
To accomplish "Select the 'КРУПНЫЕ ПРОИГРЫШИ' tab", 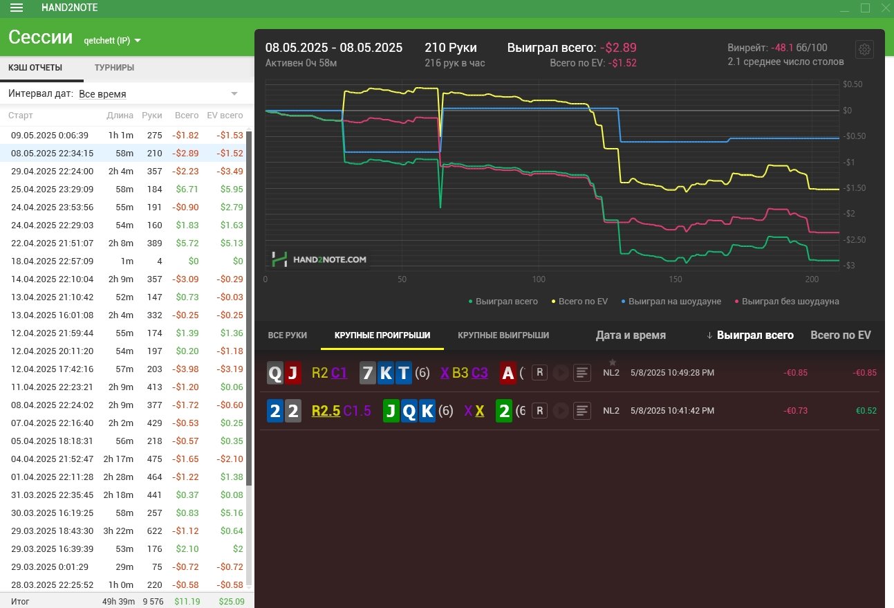I will coord(382,335).
